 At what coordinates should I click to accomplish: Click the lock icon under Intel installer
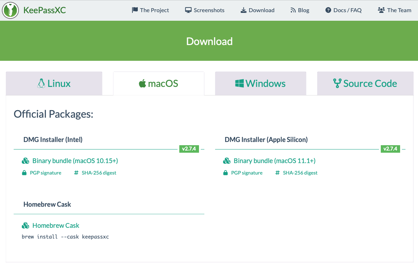[24, 173]
